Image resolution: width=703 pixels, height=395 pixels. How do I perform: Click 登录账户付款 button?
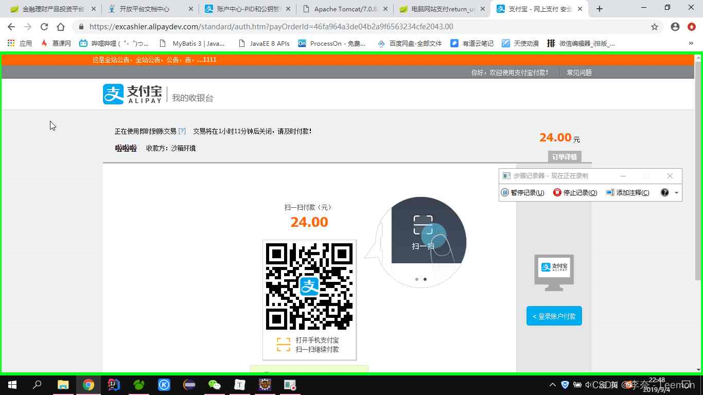pos(554,316)
